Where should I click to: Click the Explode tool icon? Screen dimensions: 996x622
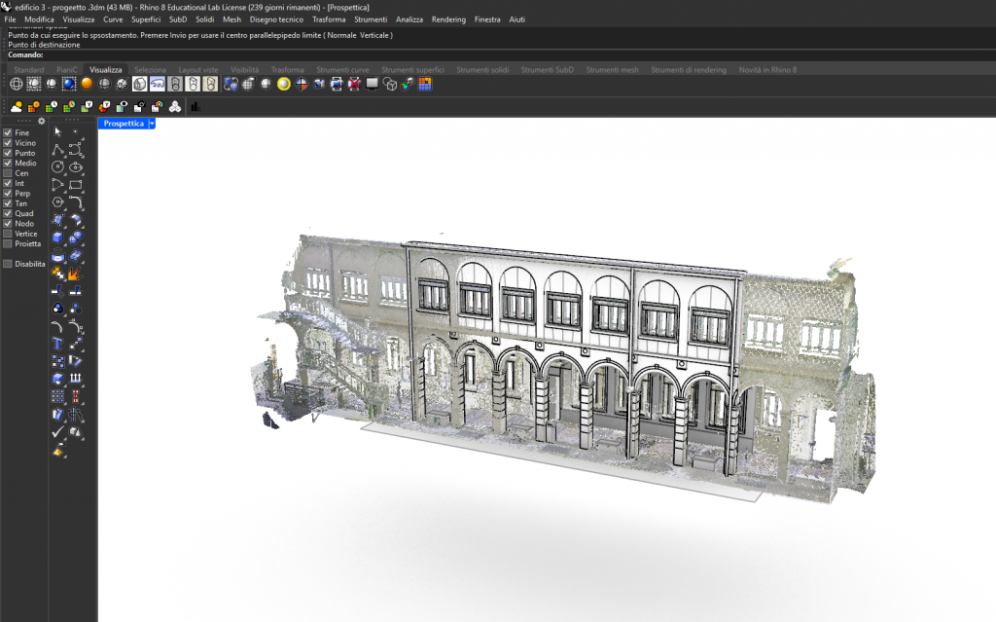click(x=75, y=274)
